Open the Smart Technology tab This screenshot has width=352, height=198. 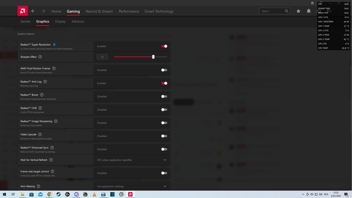point(159,11)
